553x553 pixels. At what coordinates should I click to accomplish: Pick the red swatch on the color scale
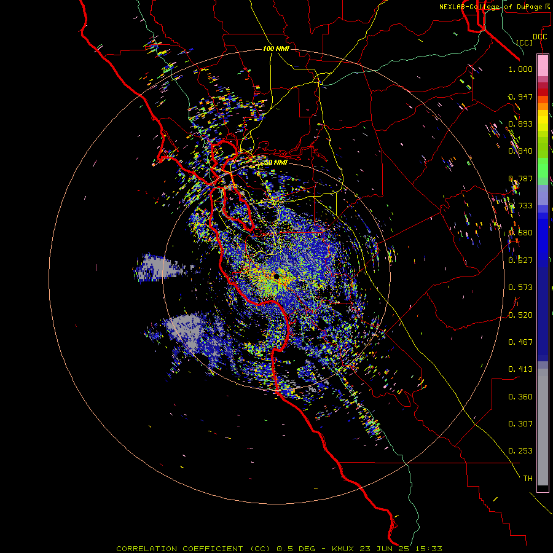(543, 92)
